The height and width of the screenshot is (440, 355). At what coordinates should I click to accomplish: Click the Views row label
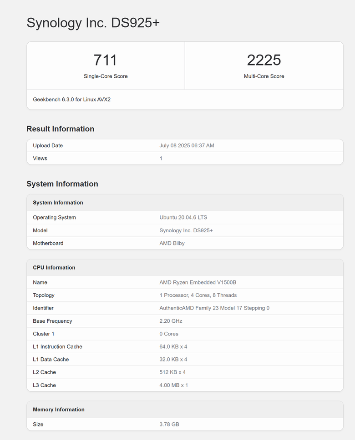click(40, 158)
